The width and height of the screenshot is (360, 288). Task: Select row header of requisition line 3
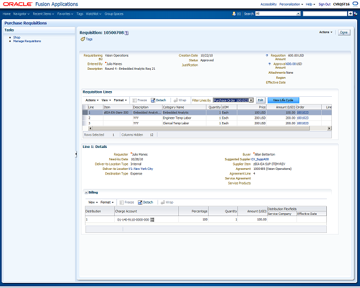[x=85, y=123]
